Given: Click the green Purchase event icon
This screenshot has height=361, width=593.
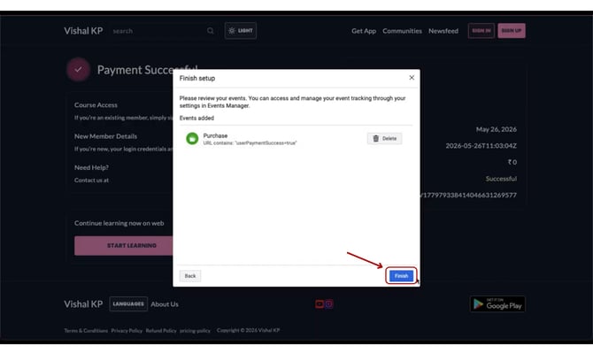Looking at the screenshot, I should [x=192, y=139].
